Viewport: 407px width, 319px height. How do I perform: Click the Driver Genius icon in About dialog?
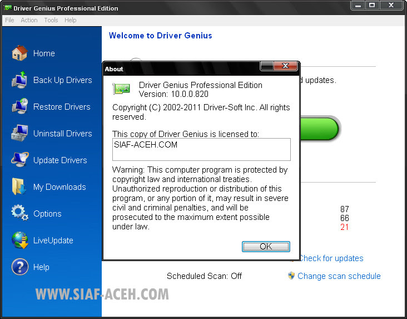click(x=121, y=89)
